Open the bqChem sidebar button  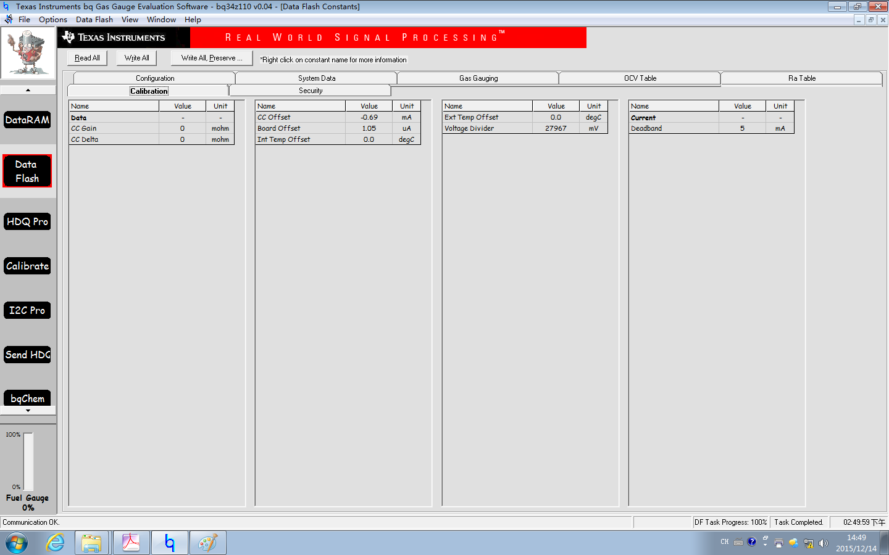(x=28, y=398)
